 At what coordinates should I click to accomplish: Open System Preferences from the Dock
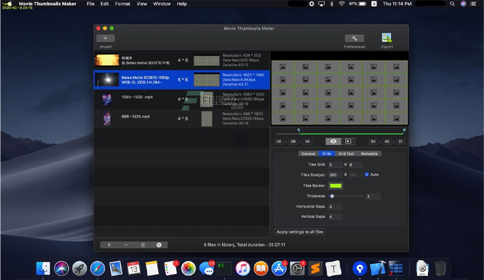coord(297,268)
